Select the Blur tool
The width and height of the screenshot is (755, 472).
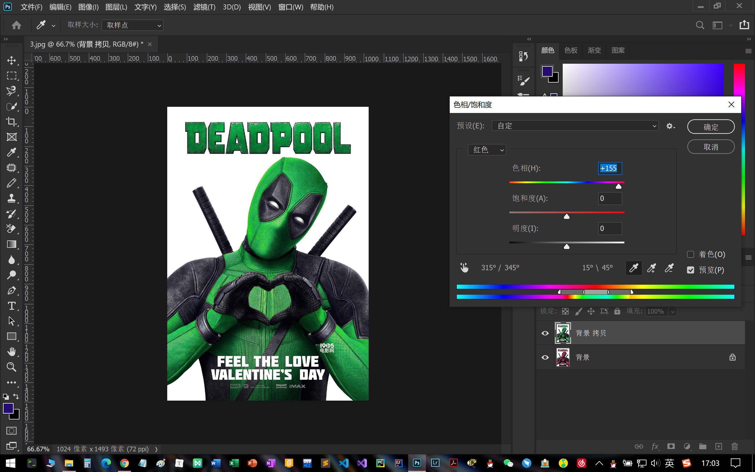coord(12,259)
